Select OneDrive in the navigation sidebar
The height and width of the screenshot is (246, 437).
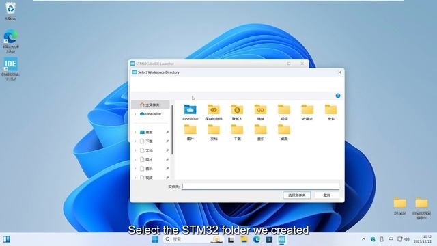tap(150, 114)
